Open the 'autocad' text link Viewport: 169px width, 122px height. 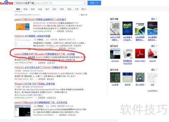tap(152, 61)
